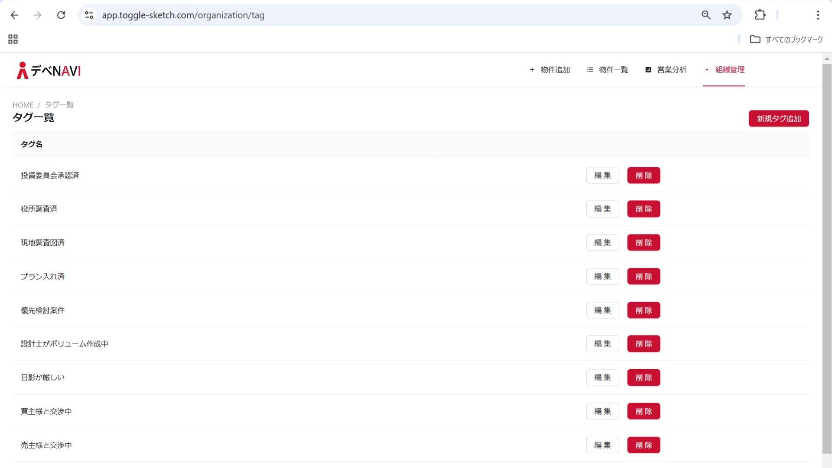The image size is (832, 468).
Task: Click HOME breadcrumb link
Action: point(23,105)
